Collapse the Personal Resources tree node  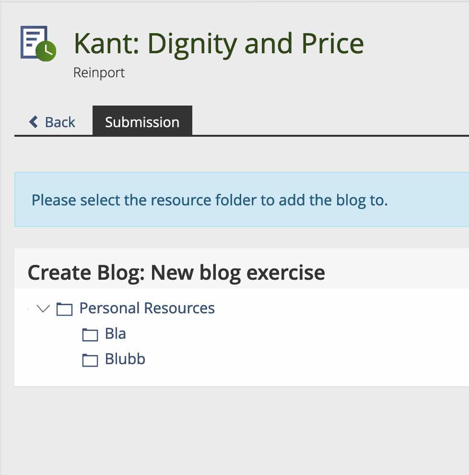[x=44, y=309]
